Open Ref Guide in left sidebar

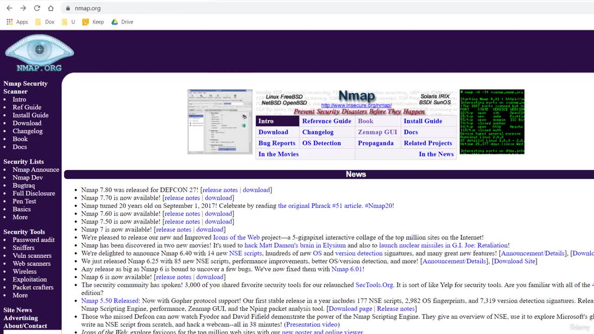click(x=27, y=107)
